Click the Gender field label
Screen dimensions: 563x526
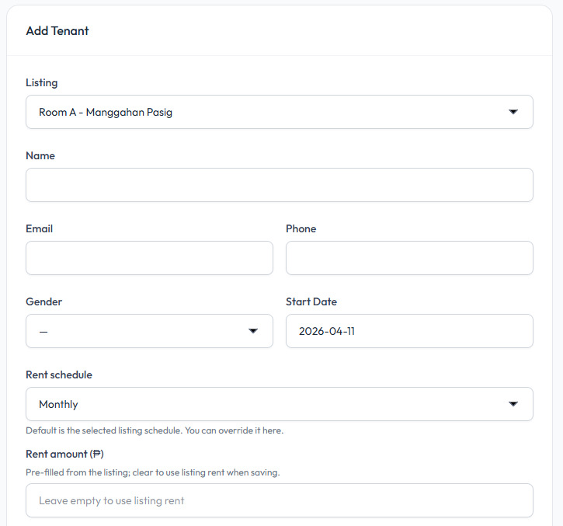[x=44, y=301]
